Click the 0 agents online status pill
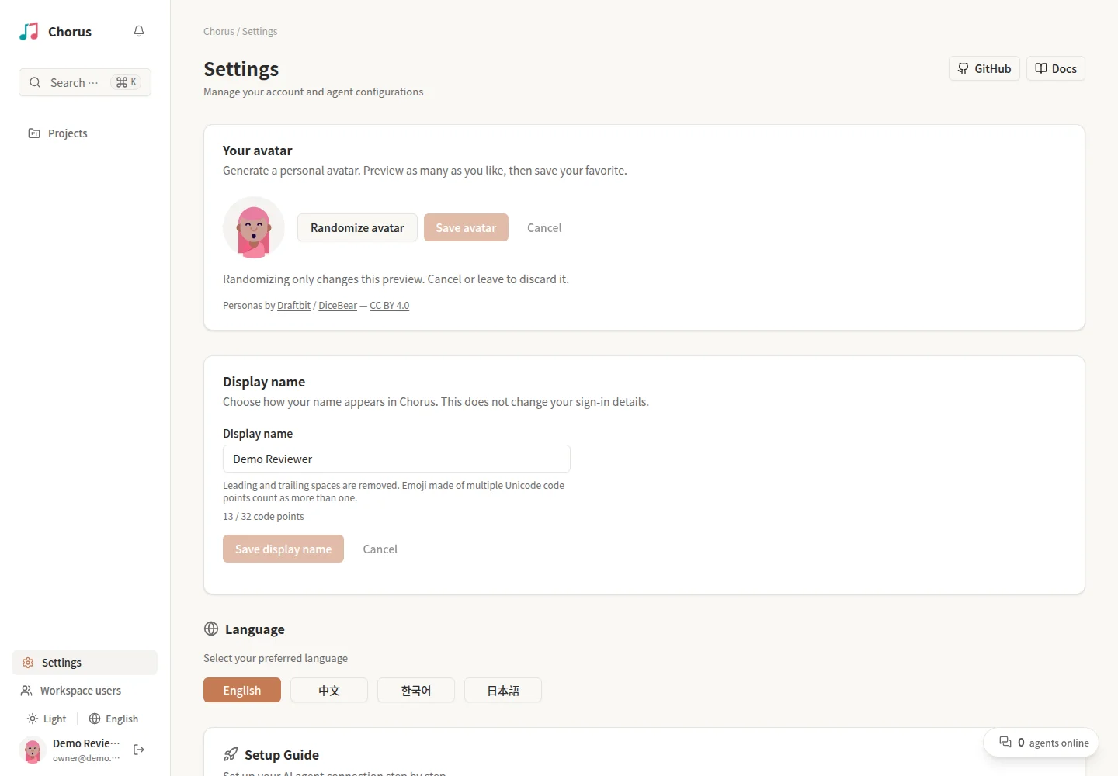 point(1041,743)
